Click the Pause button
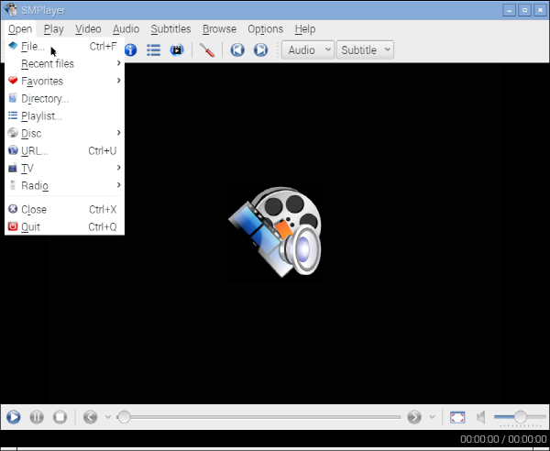Image resolution: width=550 pixels, height=451 pixels. (37, 417)
